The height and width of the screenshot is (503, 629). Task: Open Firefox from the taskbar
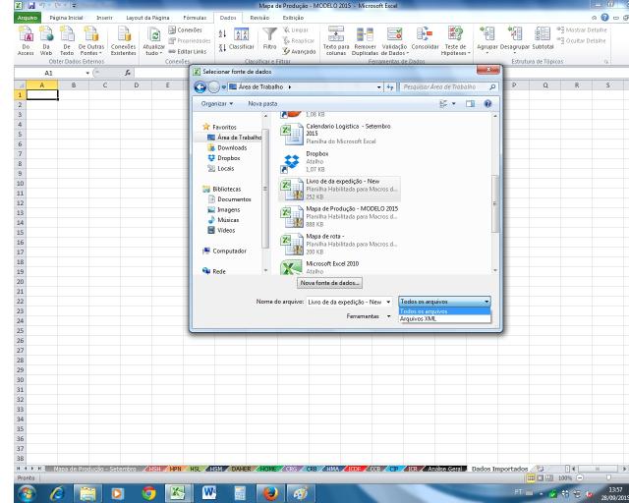[x=270, y=493]
